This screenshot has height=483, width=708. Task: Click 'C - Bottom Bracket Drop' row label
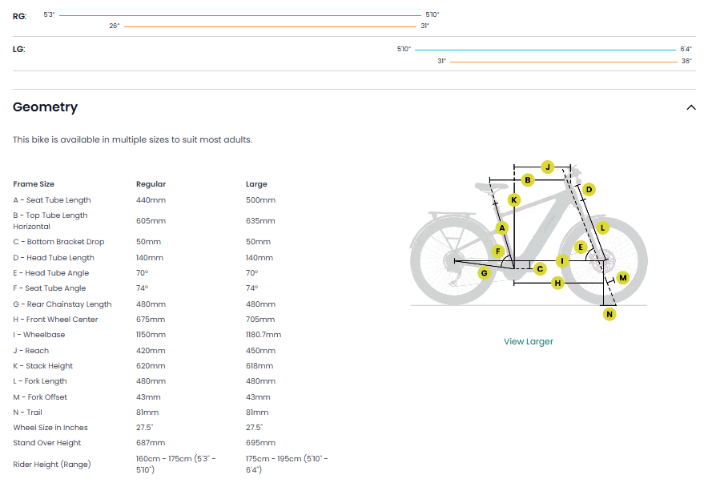pyautogui.click(x=58, y=242)
